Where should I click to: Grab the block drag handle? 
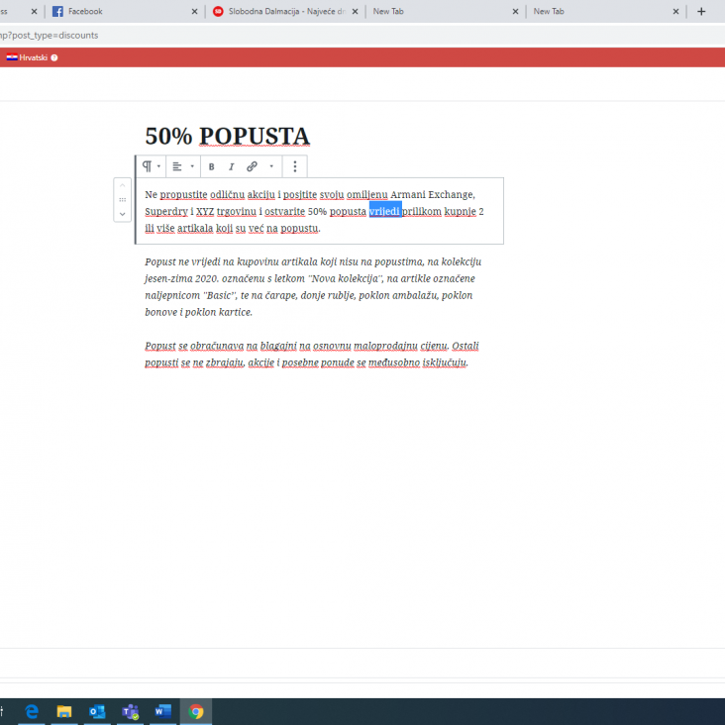click(123, 200)
